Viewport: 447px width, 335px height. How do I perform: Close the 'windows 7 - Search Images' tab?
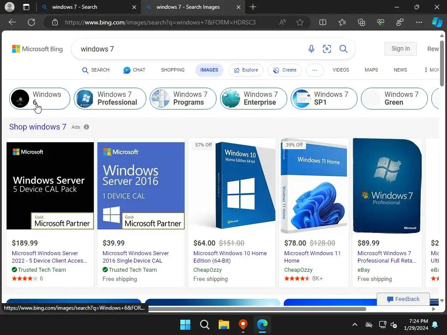click(239, 7)
